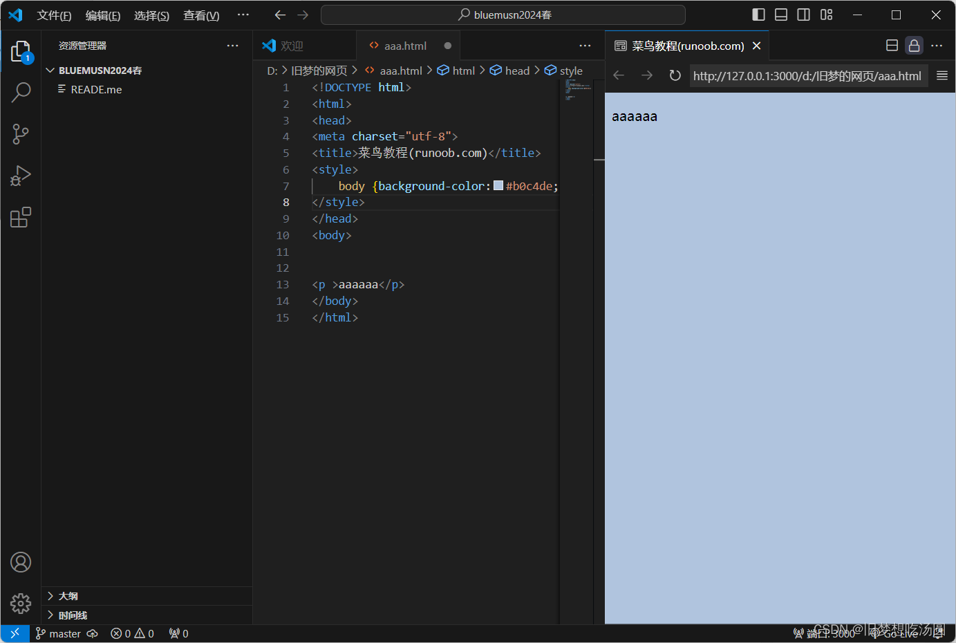This screenshot has height=643, width=956.
Task: Open the READE.me file
Action: click(x=96, y=89)
